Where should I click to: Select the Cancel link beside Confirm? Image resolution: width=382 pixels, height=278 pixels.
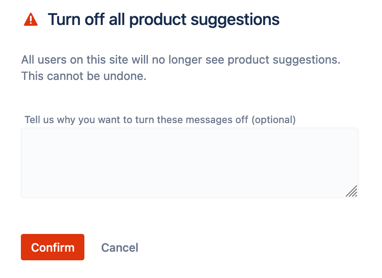(120, 248)
